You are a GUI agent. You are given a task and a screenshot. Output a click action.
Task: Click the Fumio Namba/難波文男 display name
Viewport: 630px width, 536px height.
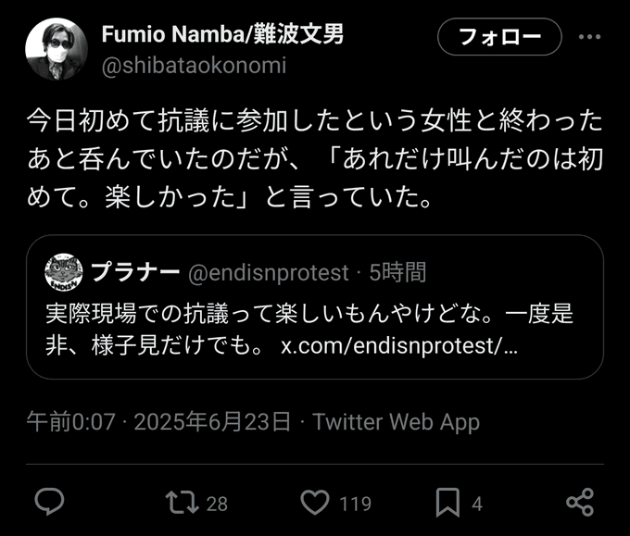[223, 35]
